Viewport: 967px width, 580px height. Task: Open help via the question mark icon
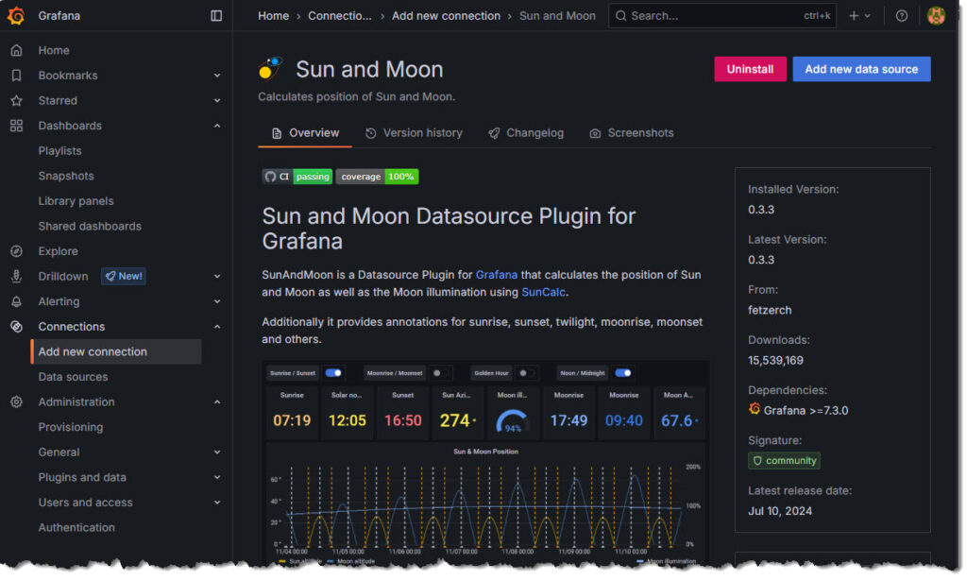[902, 15]
